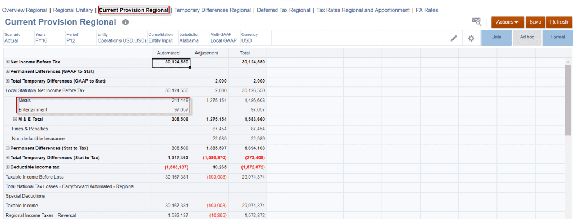Select the Ad hoc panel button

(x=527, y=38)
